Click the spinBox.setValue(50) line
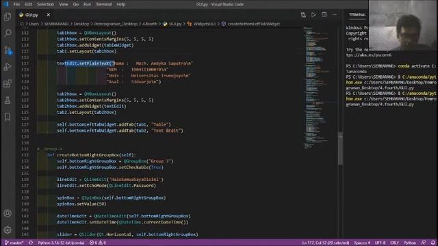The image size is (438, 246). (81, 204)
